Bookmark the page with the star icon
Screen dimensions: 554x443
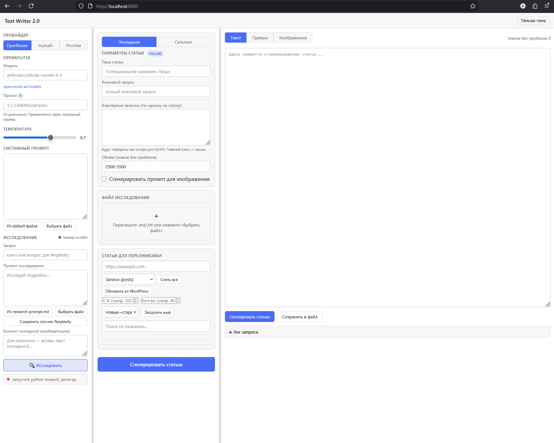(x=473, y=6)
